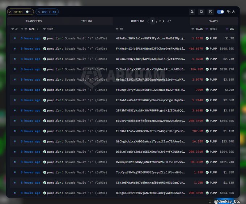Image resolution: width=246 pixels, height=204 pixels.
Task: Open address GtCkgbob1xrXADGGa6az1Typzf...
Action: point(150,141)
